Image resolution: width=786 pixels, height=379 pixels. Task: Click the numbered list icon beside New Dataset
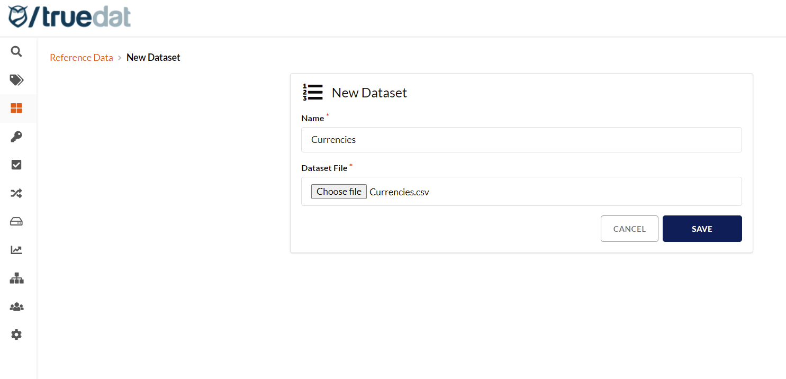tap(312, 92)
